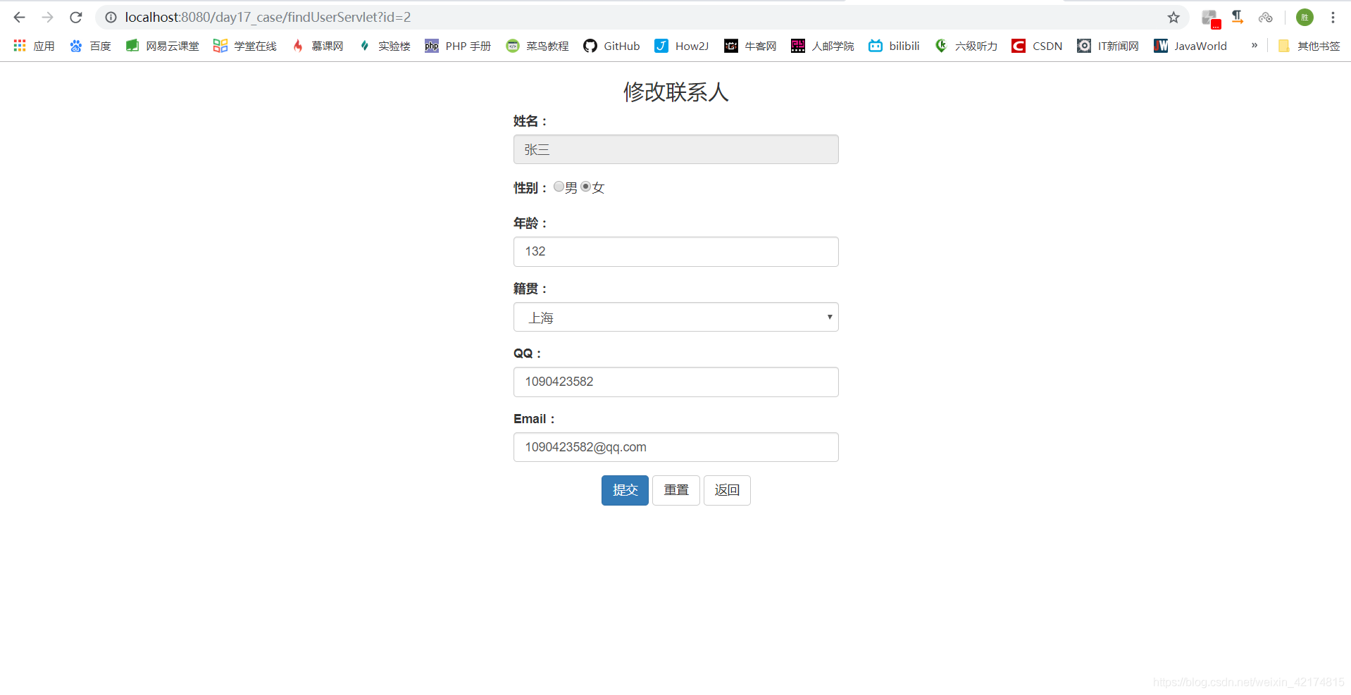Open the IT新闻网 bookmark

point(1108,46)
